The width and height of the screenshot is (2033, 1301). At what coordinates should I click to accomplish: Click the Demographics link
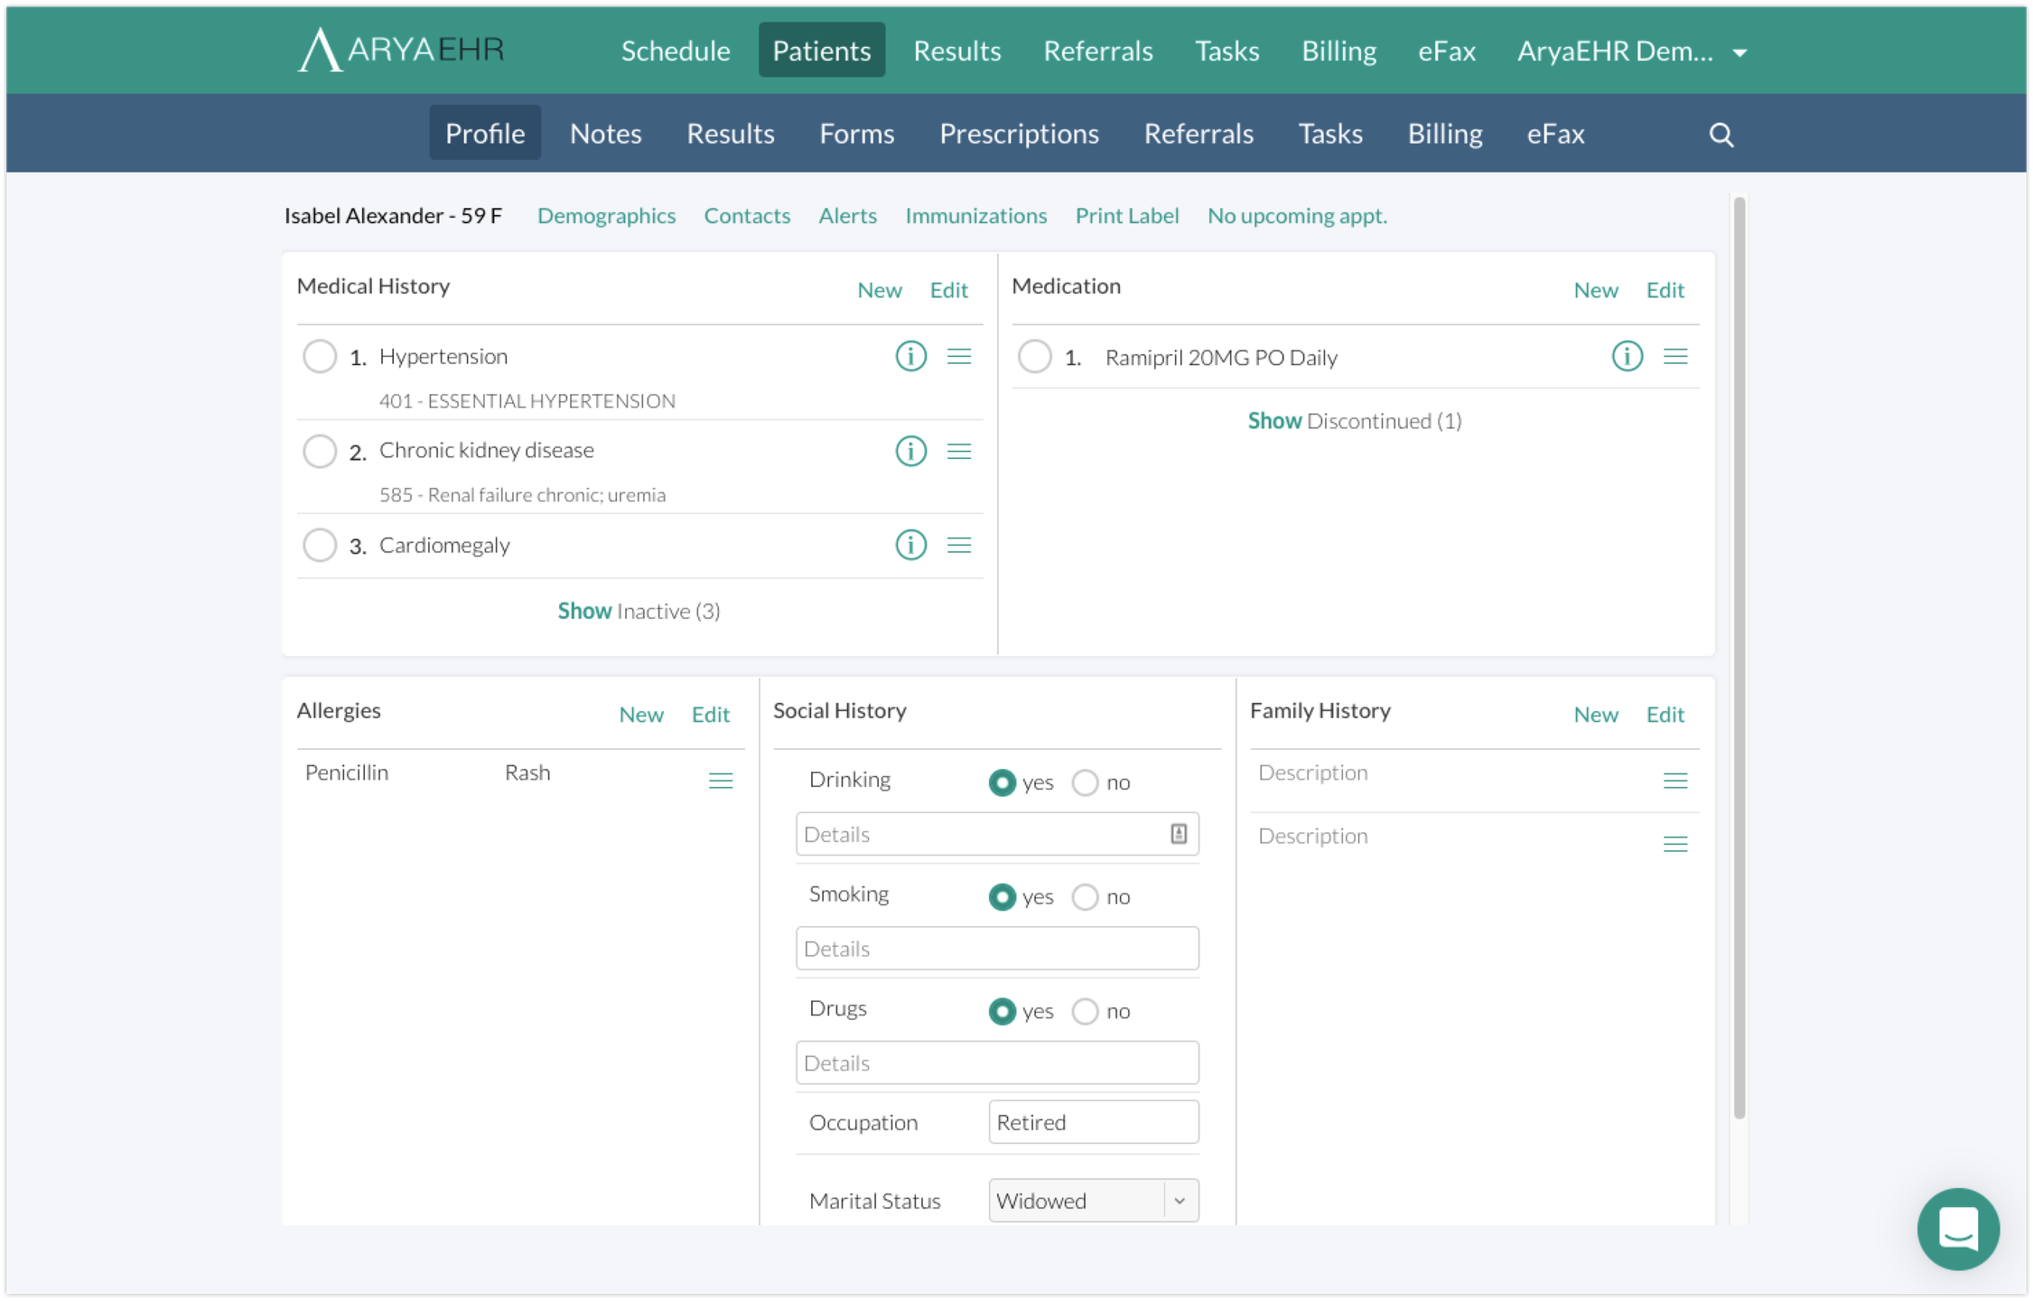(x=606, y=216)
